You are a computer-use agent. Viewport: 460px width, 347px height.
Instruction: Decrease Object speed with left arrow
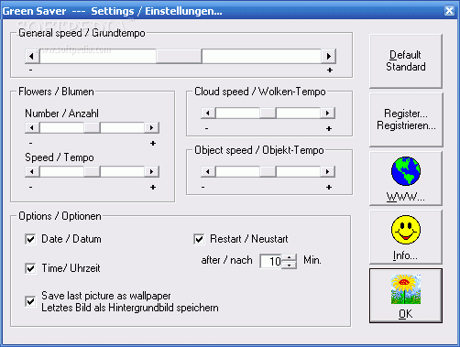208,171
